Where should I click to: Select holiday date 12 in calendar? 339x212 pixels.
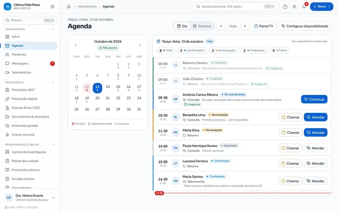point(87,88)
